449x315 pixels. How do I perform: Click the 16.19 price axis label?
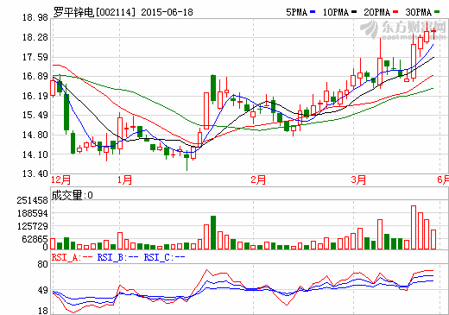(x=35, y=96)
